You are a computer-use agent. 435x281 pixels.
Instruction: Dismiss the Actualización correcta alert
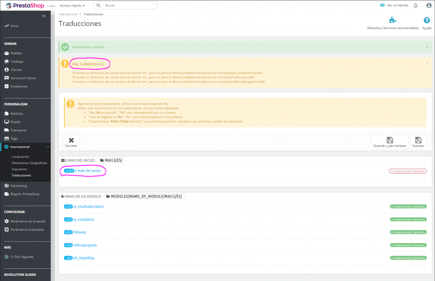point(427,47)
